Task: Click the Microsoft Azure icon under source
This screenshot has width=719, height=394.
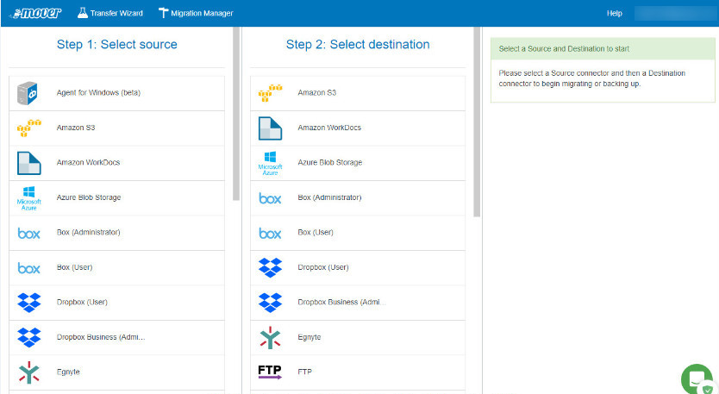Action: (29, 198)
